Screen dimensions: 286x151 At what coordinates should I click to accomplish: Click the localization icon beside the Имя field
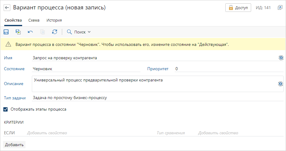click(281, 58)
